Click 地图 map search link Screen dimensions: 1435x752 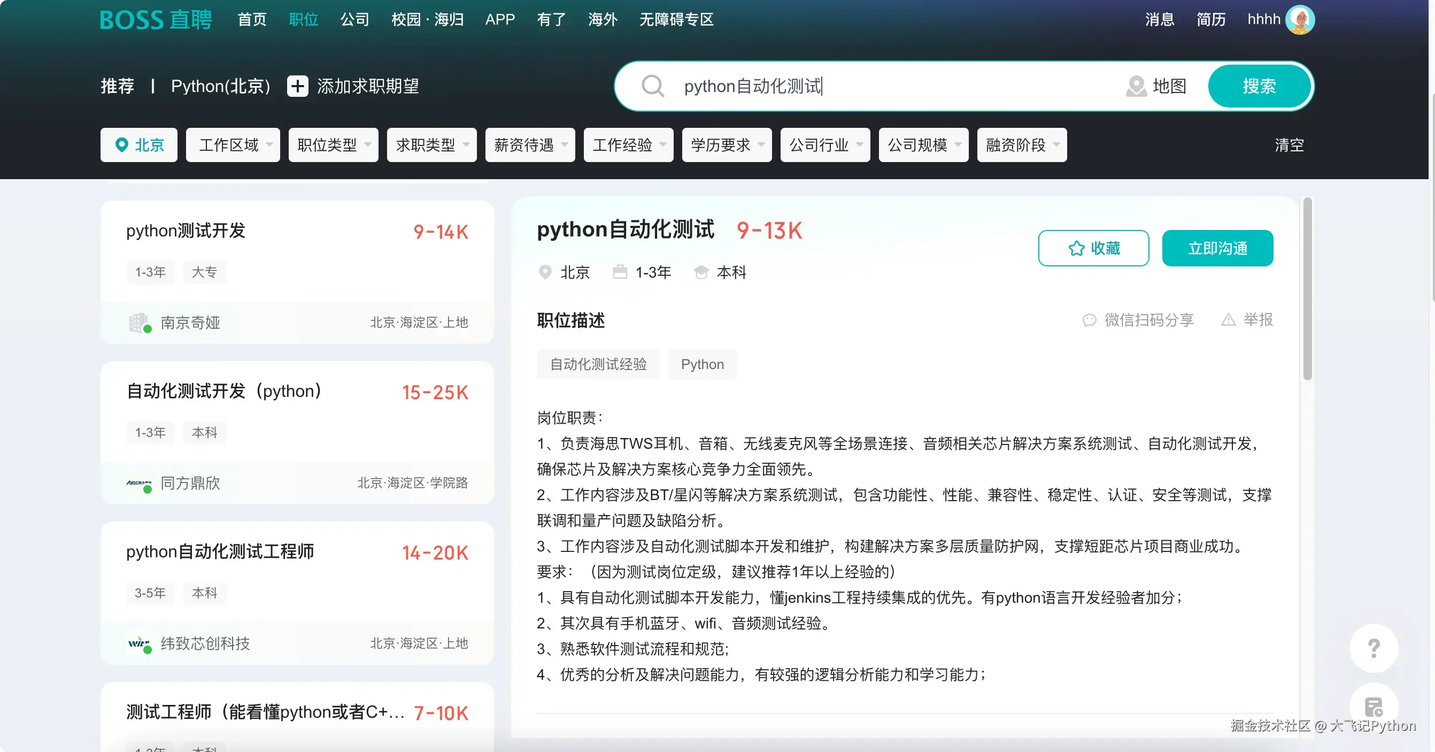(x=1169, y=87)
